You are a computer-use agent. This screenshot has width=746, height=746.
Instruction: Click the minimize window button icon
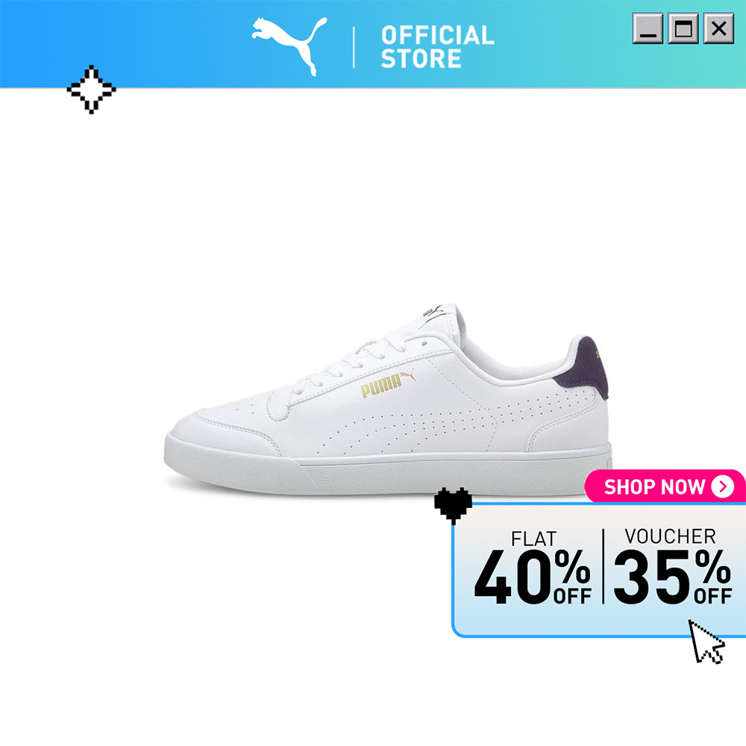tap(648, 28)
